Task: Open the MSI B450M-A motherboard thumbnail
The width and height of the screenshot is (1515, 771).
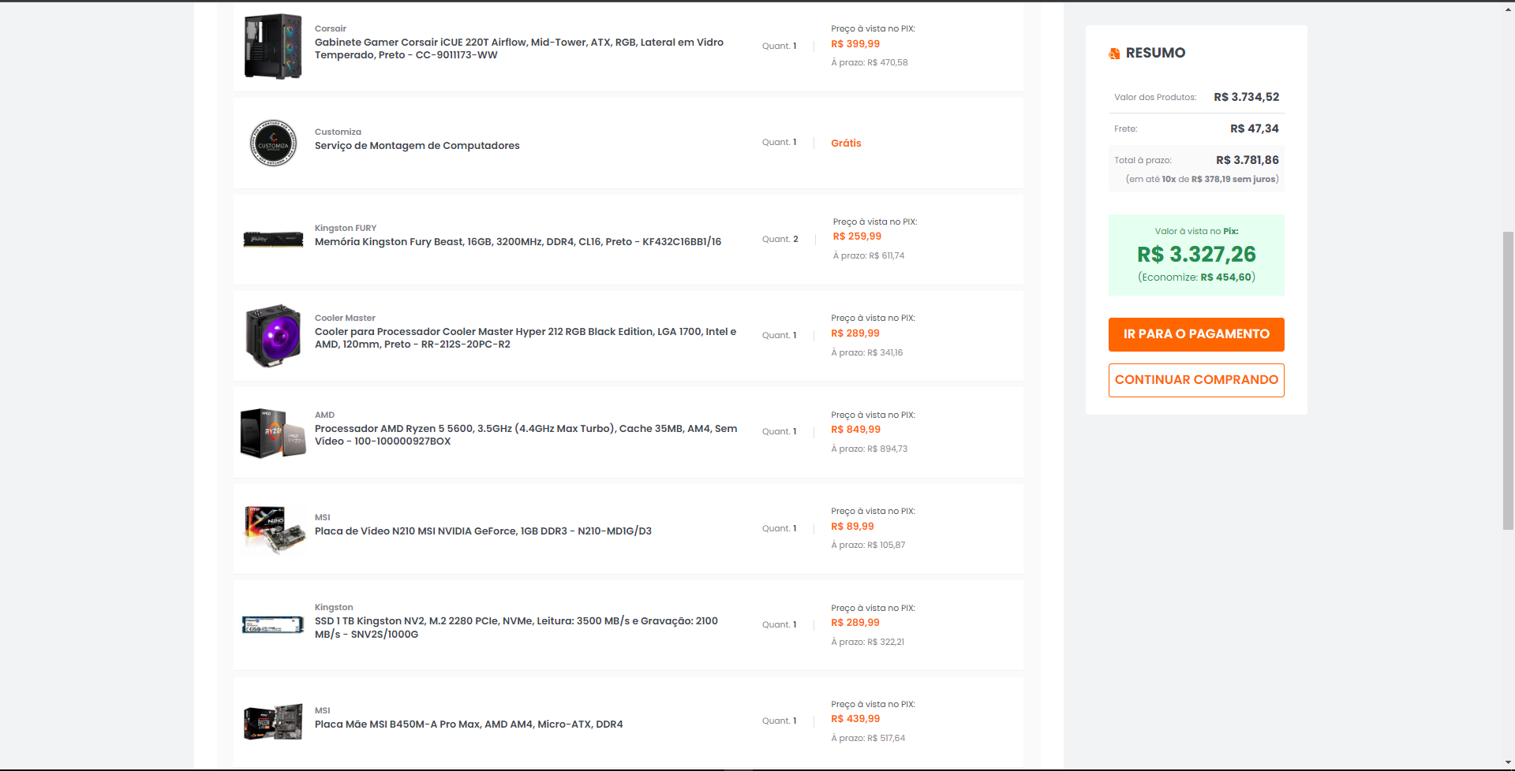Action: coord(273,722)
